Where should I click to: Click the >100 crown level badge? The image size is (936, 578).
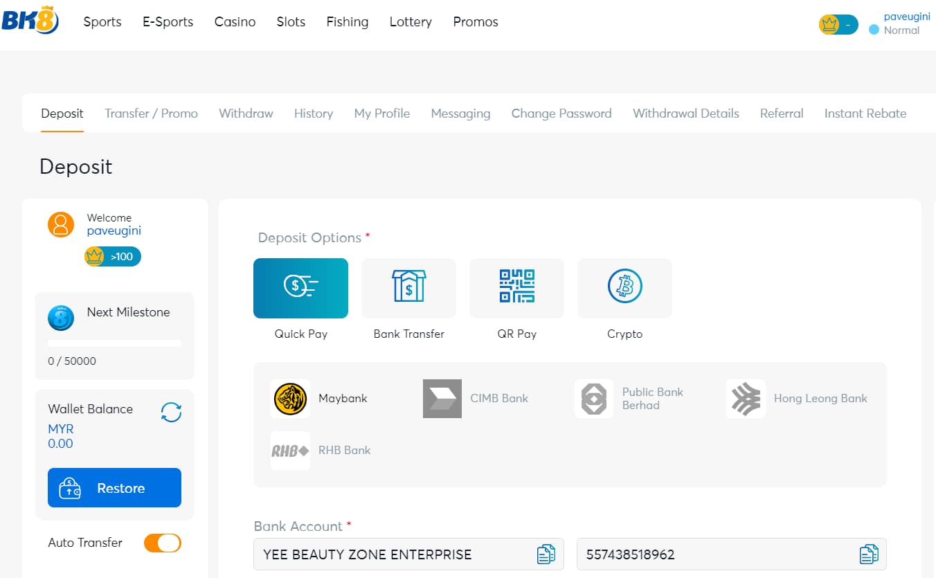click(x=113, y=257)
